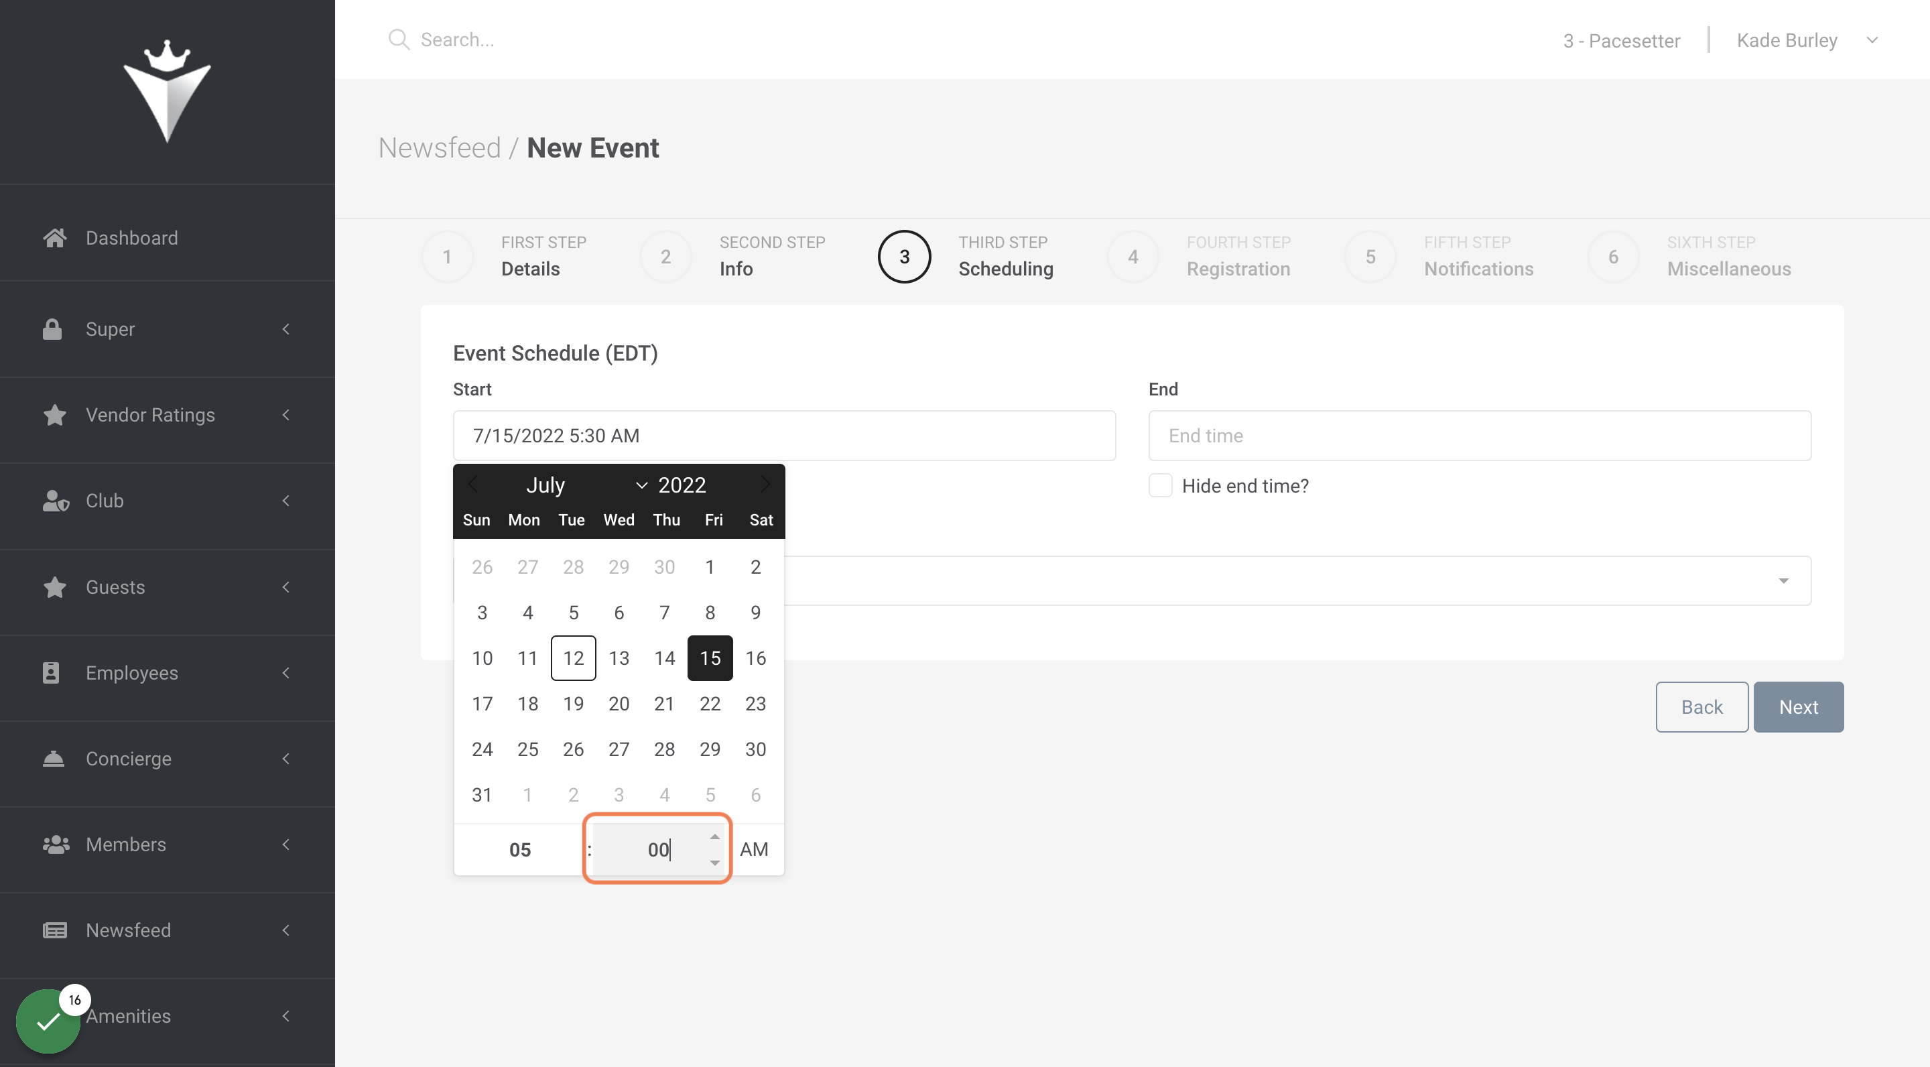Open the Dashboard home icon
This screenshot has width=1930, height=1067.
click(55, 237)
